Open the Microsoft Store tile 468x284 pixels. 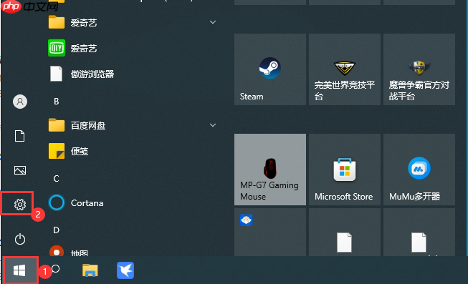point(345,170)
